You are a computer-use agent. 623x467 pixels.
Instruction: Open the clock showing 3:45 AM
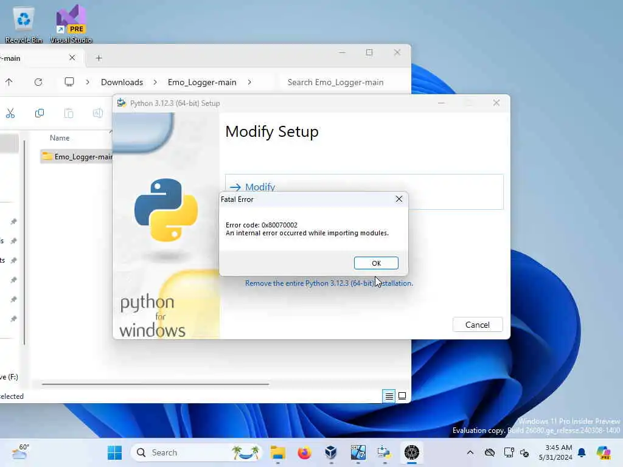tap(555, 452)
